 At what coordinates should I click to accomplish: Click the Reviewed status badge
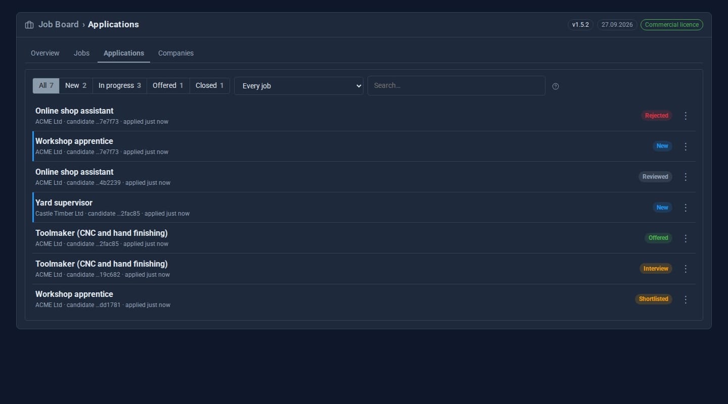(x=655, y=177)
